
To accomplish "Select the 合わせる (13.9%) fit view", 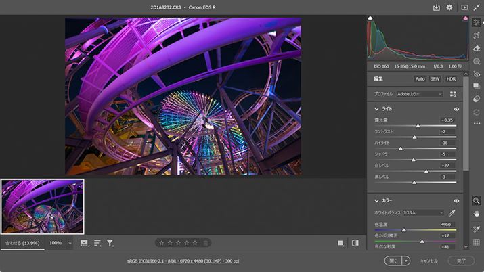I will (x=22, y=243).
